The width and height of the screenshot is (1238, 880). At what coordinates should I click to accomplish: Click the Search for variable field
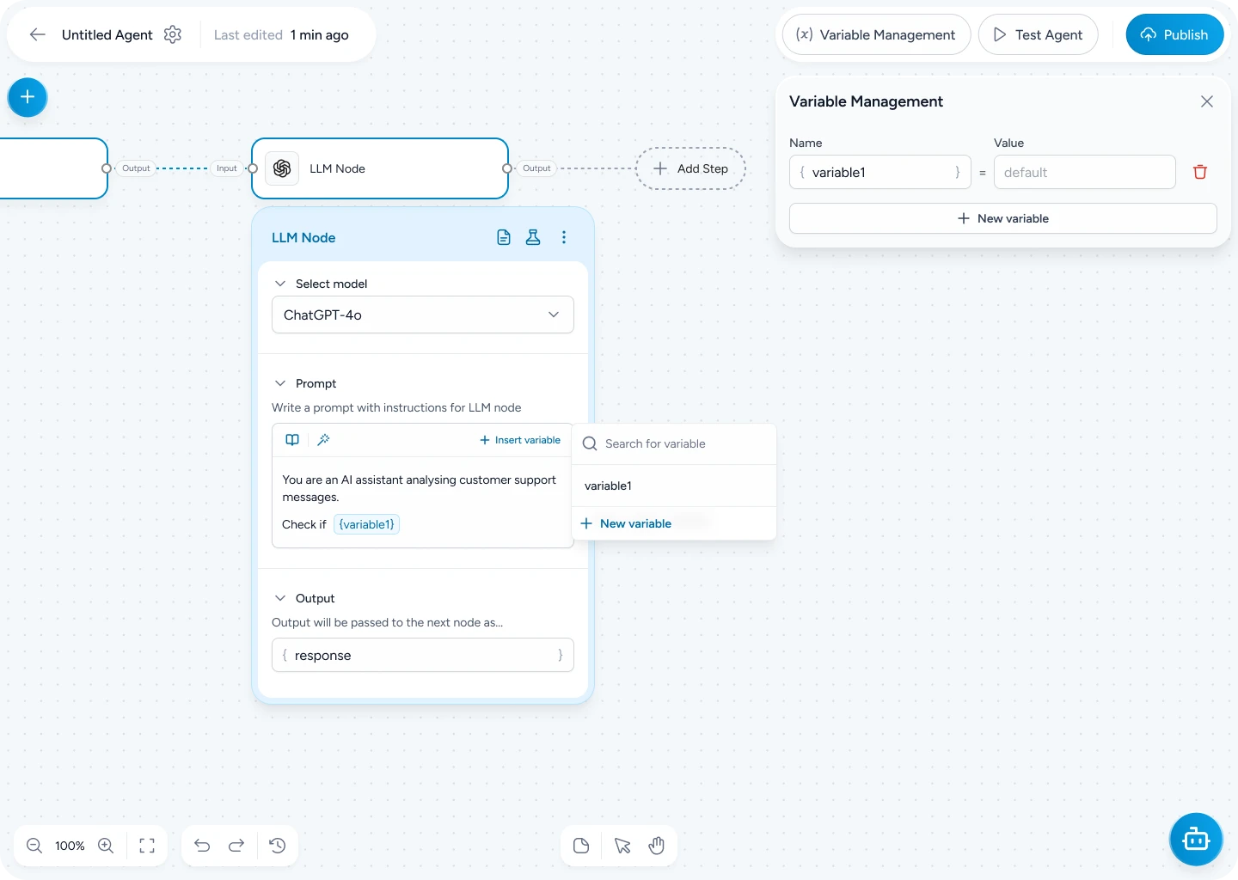pos(674,443)
